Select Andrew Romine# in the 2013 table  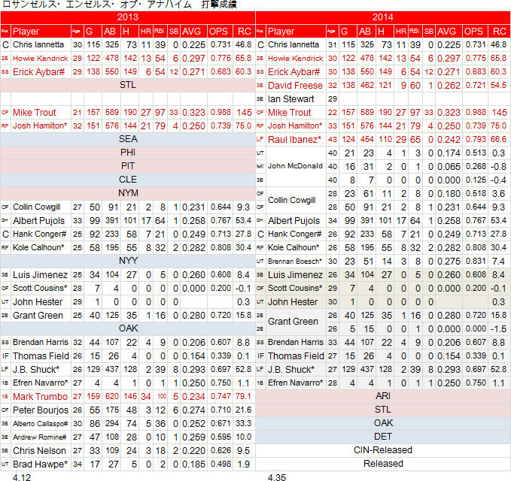click(x=39, y=437)
